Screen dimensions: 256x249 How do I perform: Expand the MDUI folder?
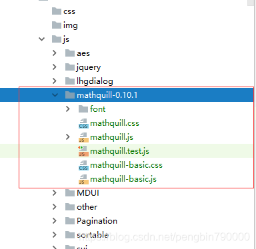pos(55,193)
